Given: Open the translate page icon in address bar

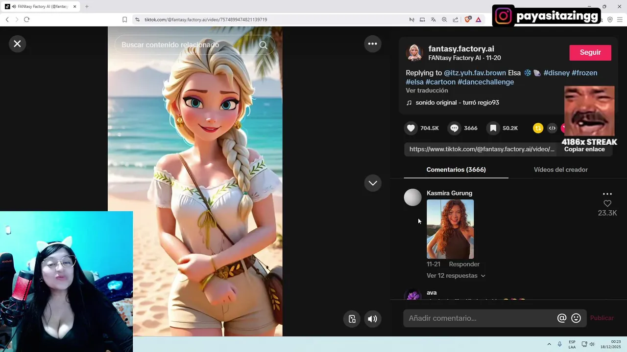Looking at the screenshot, I should click(433, 20).
